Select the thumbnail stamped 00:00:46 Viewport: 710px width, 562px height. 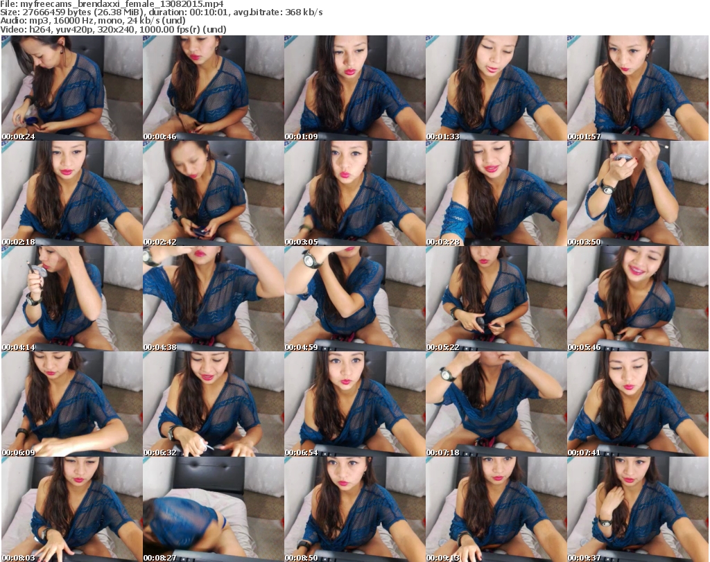coord(214,88)
